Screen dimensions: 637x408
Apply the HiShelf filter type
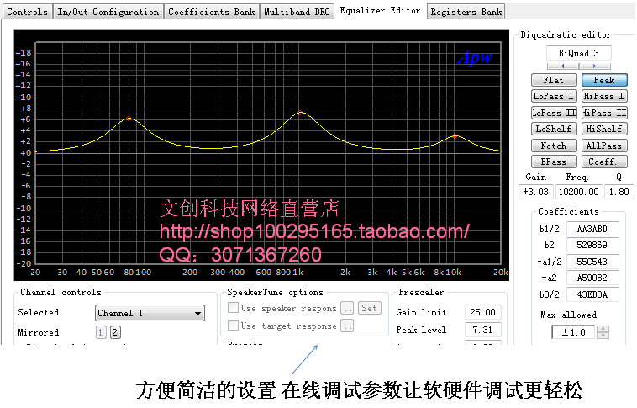coord(604,130)
